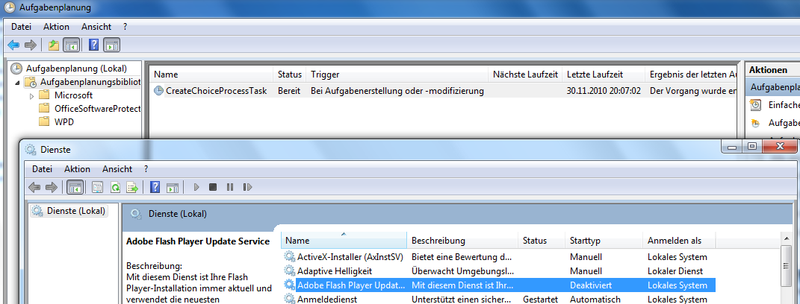Open the ? menu in Aufgabenplanung
This screenshot has height=304, width=800.
click(125, 27)
